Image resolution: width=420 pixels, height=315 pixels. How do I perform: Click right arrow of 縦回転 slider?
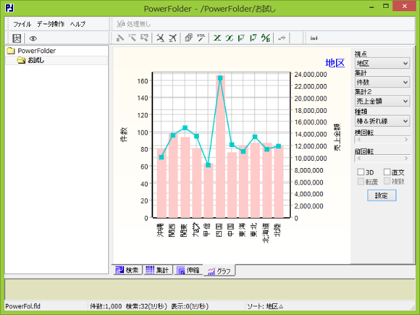(406, 159)
